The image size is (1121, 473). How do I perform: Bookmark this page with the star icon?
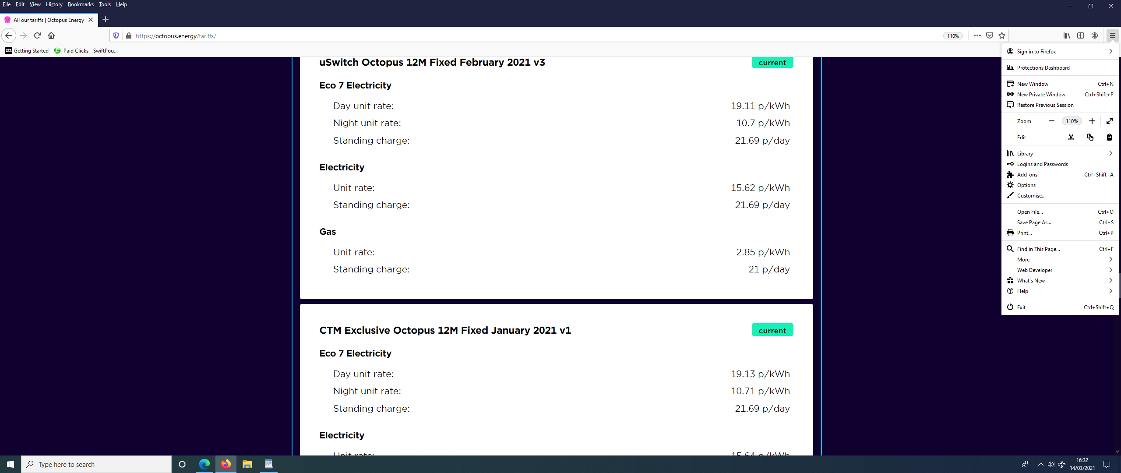pos(1002,35)
